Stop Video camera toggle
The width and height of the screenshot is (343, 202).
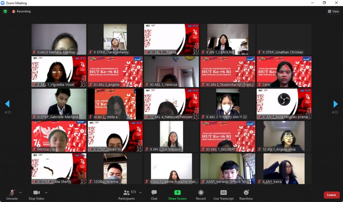pos(37,194)
